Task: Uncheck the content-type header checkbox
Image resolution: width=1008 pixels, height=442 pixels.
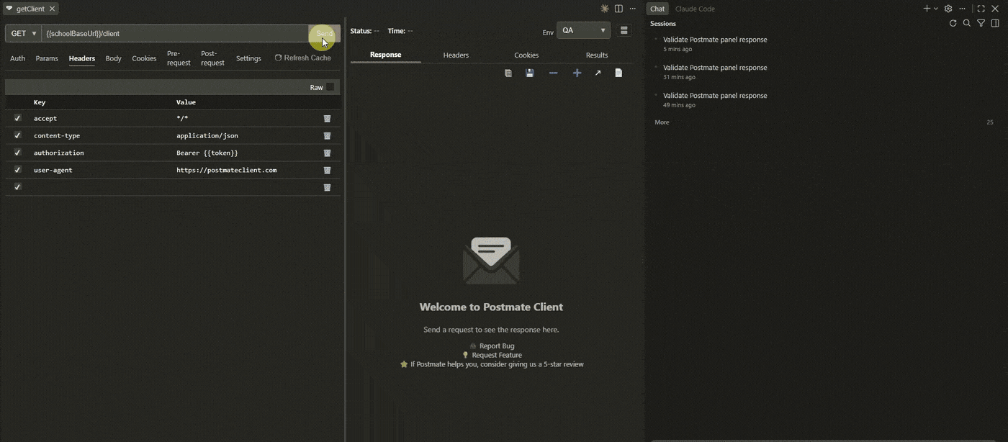Action: tap(17, 135)
